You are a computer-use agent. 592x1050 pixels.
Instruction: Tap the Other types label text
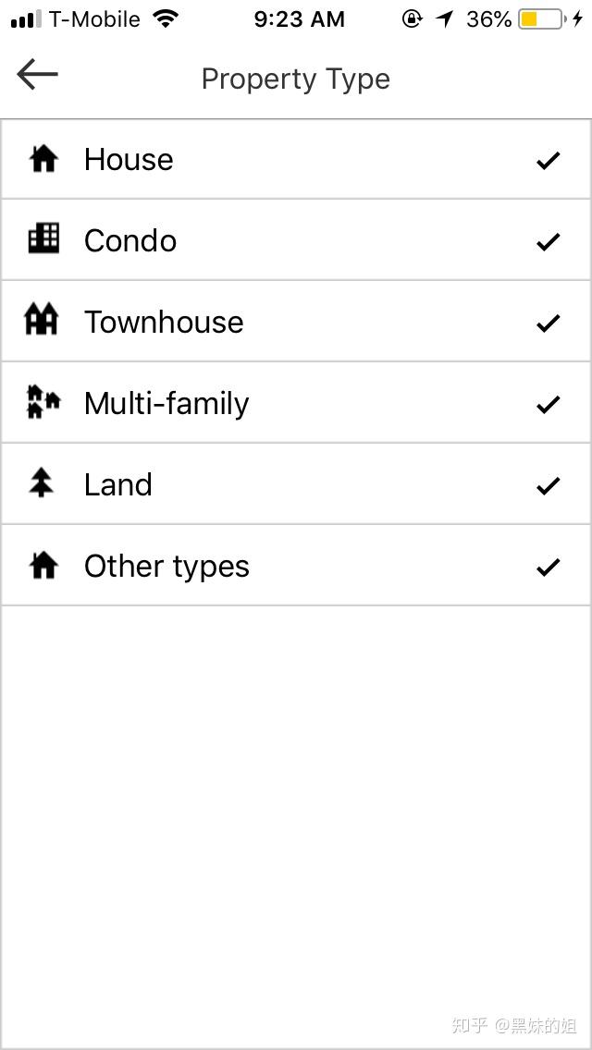point(166,566)
